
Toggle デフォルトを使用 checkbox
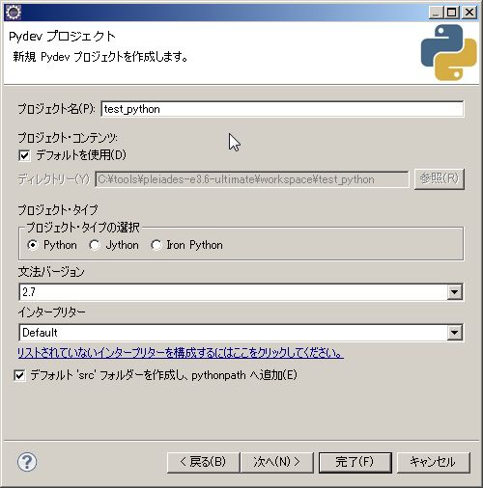24,155
